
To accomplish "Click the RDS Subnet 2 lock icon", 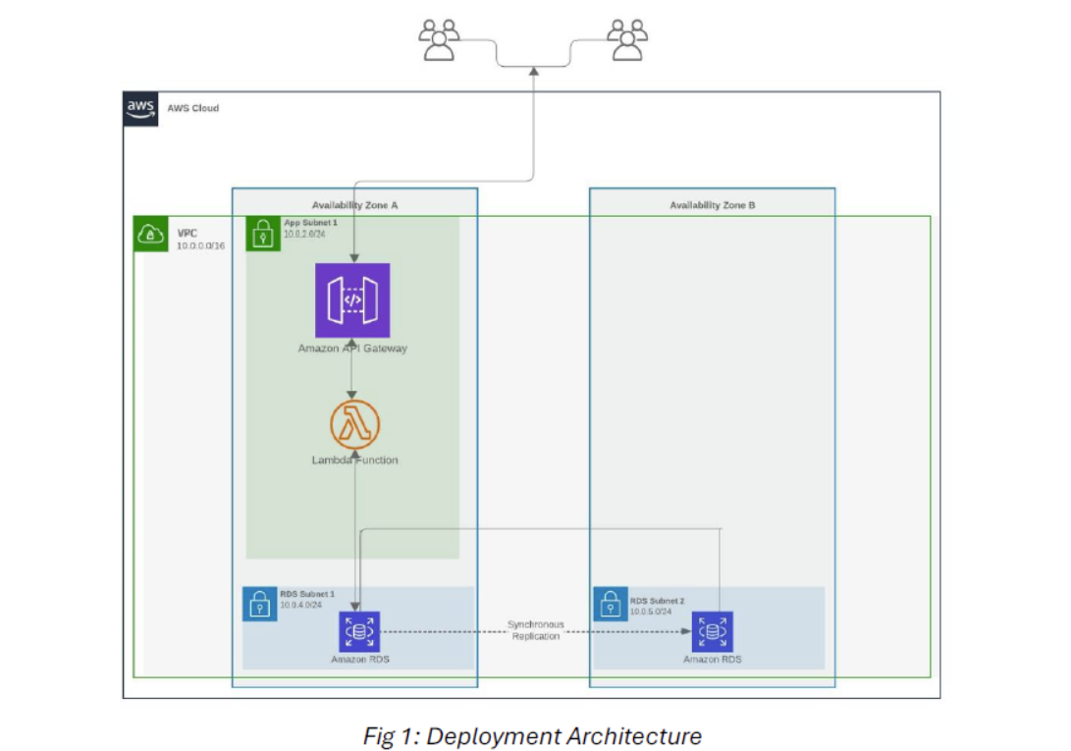I will (x=611, y=604).
